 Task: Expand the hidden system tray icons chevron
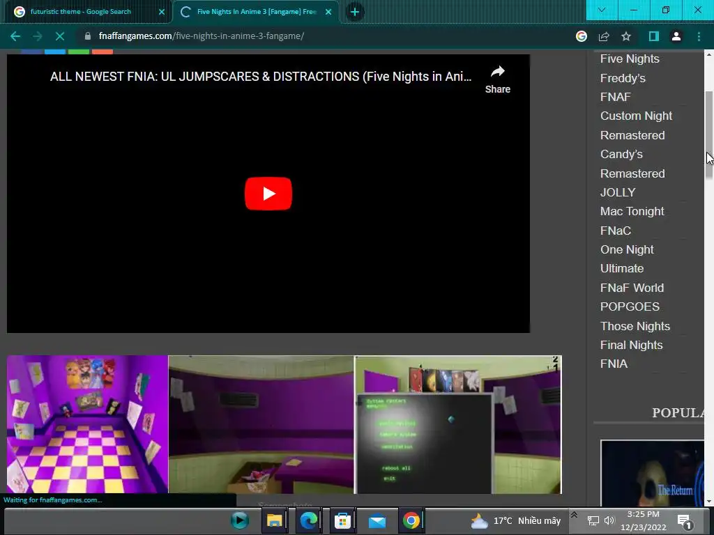click(x=575, y=515)
